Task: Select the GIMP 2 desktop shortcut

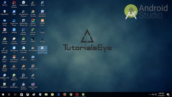Action: click(33, 3)
